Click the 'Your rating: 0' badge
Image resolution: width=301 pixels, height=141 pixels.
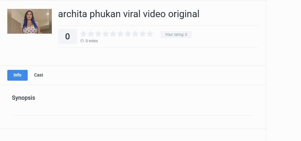[x=176, y=35]
